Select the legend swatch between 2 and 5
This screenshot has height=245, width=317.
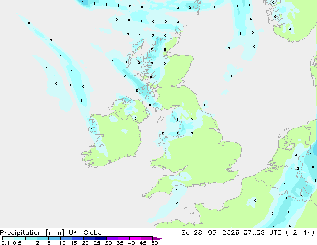[x=43, y=238]
